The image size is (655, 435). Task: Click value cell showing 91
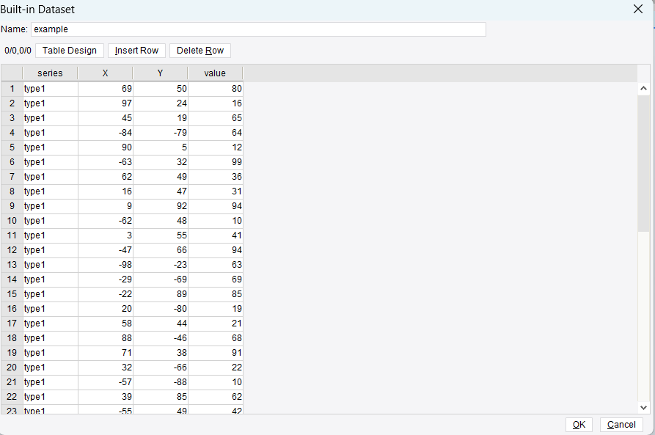click(x=215, y=353)
